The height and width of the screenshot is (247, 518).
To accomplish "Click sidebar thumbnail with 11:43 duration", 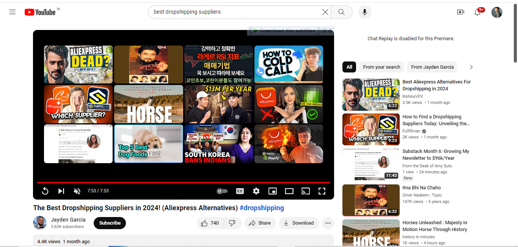I will (x=371, y=164).
